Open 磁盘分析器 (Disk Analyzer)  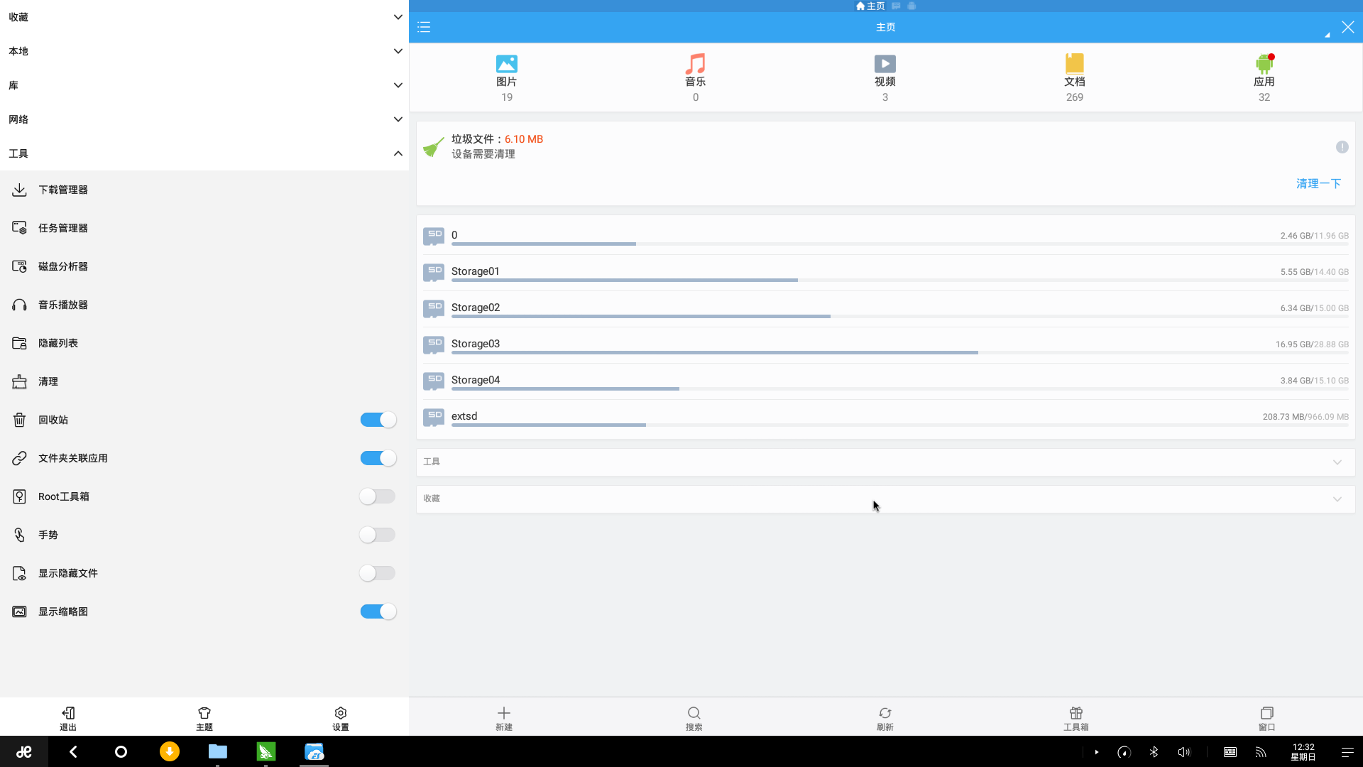pyautogui.click(x=62, y=266)
